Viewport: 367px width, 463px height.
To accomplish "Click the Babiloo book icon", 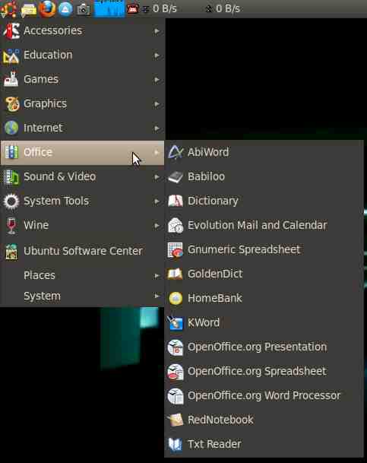I will [x=176, y=177].
